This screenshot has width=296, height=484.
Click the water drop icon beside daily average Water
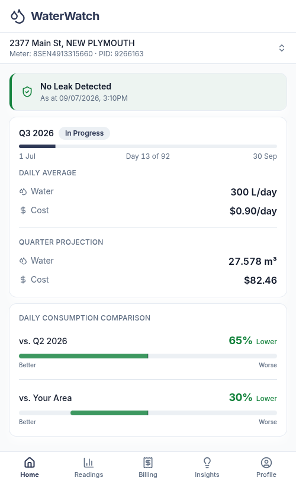point(23,192)
